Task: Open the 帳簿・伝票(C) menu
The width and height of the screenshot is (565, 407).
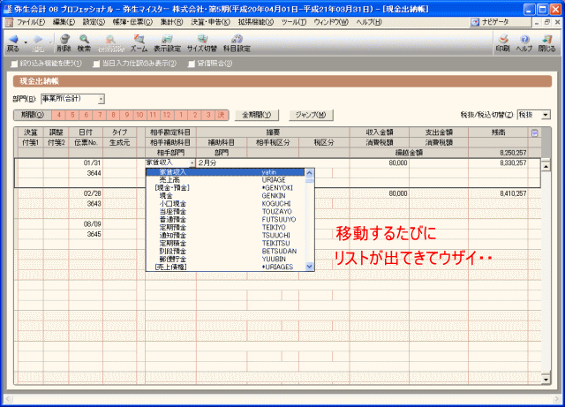Action: click(132, 22)
